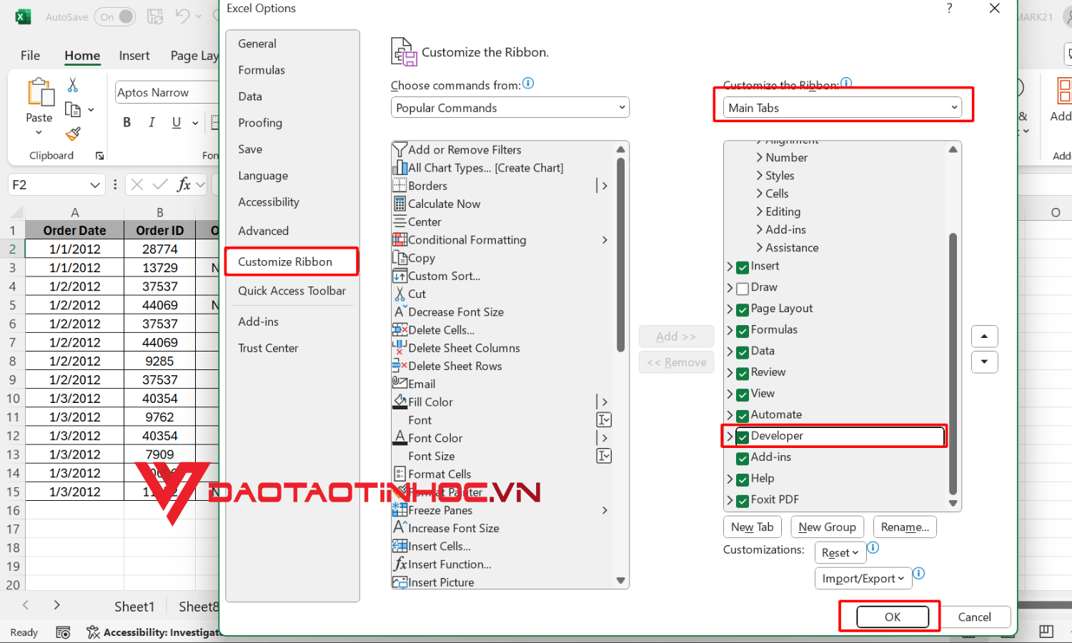Screen dimensions: 1072x643
Task: Open the Import/Export dropdown
Action: click(863, 578)
